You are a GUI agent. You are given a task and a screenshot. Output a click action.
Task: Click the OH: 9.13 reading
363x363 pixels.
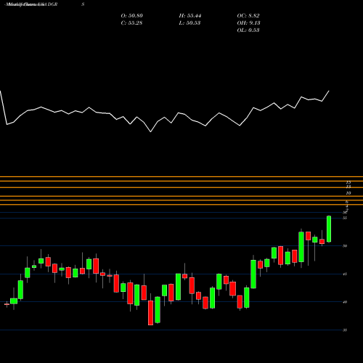248,23
